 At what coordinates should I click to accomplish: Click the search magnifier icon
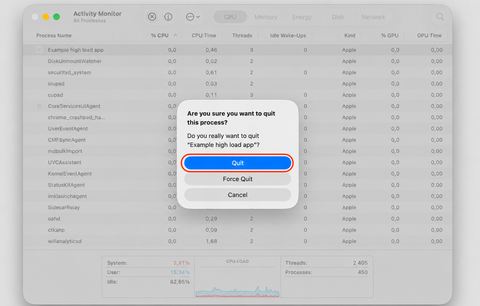(440, 17)
